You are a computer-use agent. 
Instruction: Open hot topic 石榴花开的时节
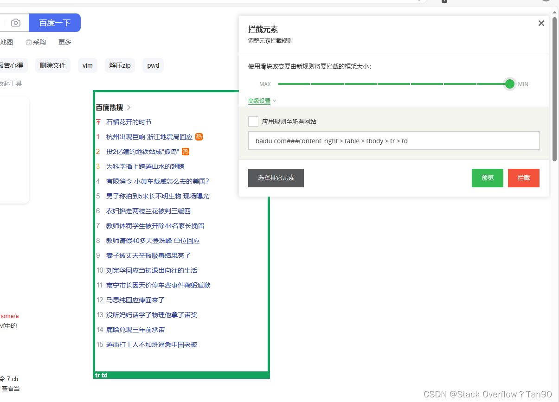(129, 122)
